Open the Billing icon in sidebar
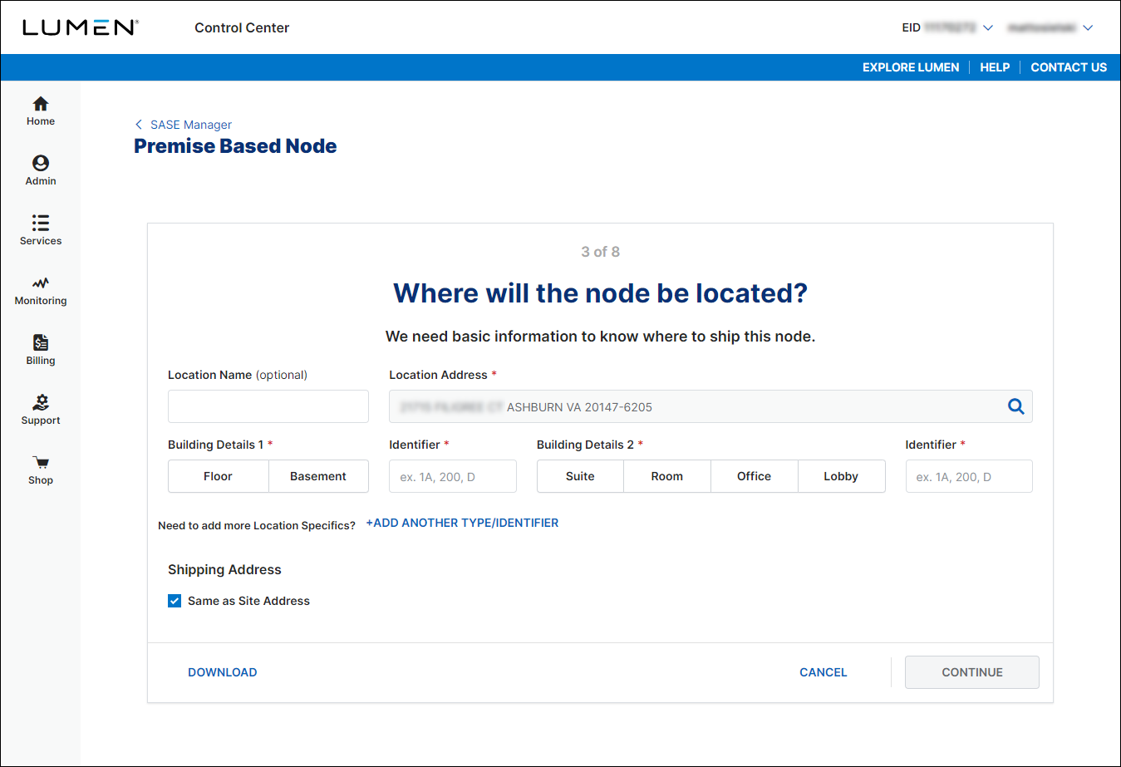The height and width of the screenshot is (767, 1121). 41,342
